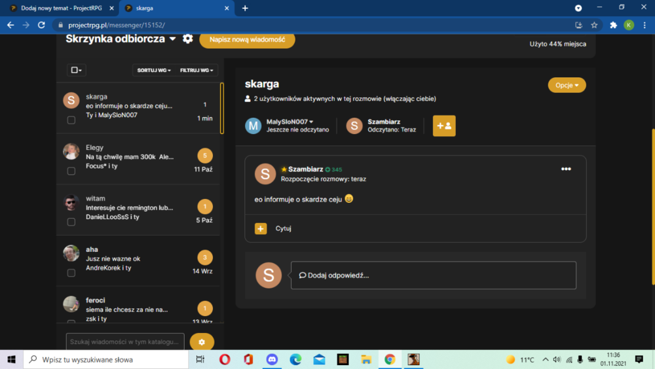Open Szambiarz avatar in participants list
Screen dimensions: 655x369
(x=354, y=126)
